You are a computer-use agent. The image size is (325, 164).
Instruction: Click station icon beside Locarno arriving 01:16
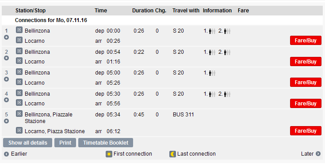coord(19,61)
